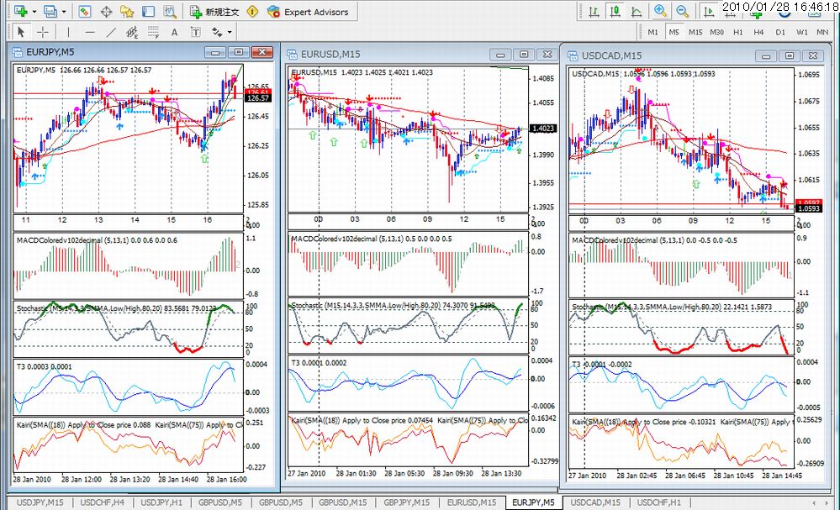
Task: Select the M30 timeframe button
Action: 716,32
